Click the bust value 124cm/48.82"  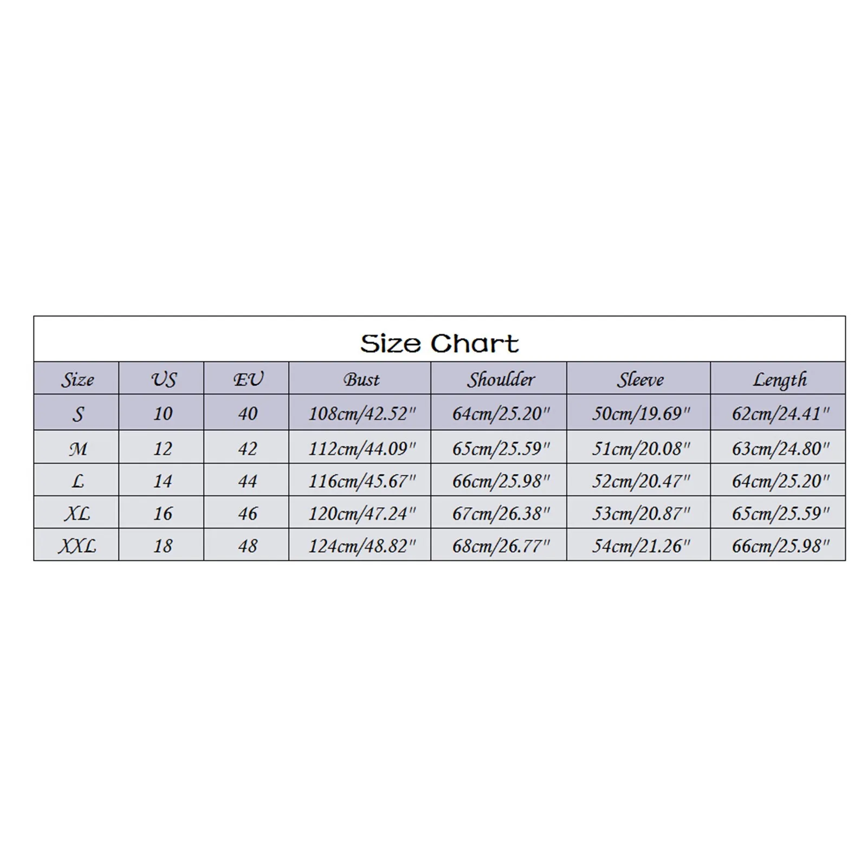(x=361, y=546)
